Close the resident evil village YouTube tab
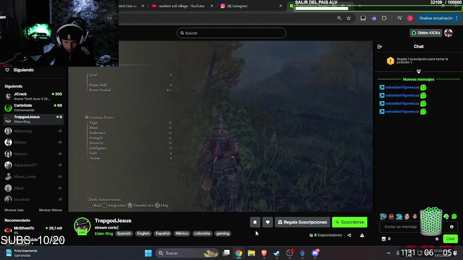 tap(212, 6)
